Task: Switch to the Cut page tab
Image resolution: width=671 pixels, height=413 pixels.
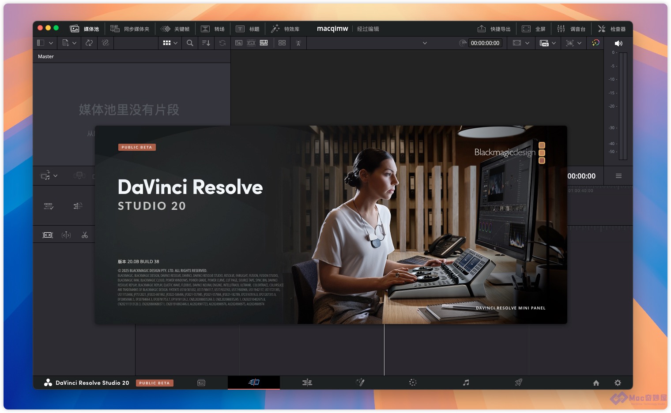Action: 254,383
